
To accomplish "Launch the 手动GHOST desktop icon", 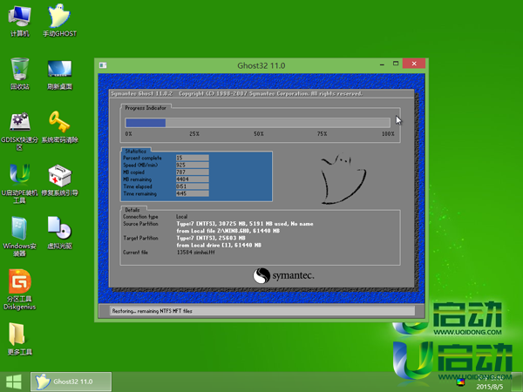I will (59, 21).
